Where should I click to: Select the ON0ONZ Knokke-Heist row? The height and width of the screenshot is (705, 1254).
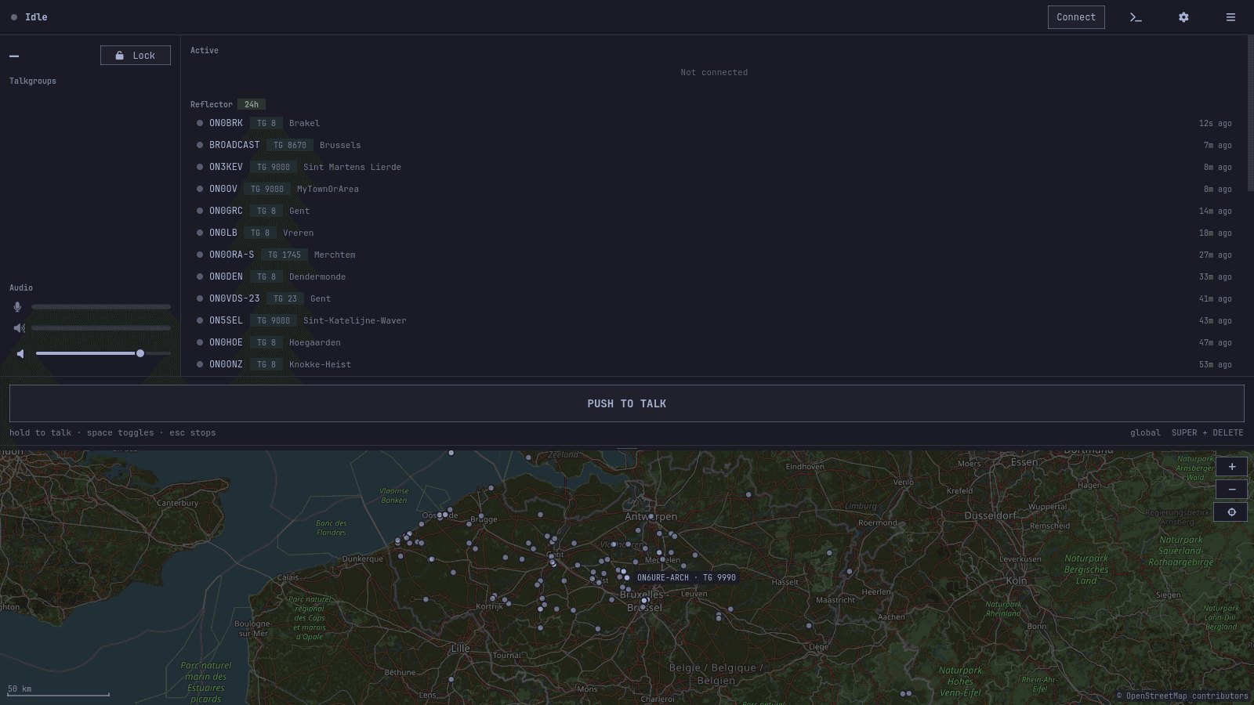pyautogui.click(x=714, y=364)
